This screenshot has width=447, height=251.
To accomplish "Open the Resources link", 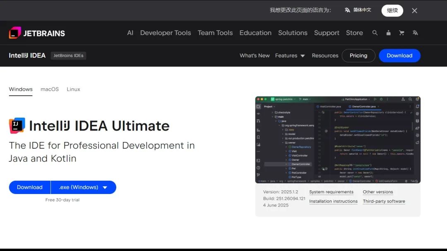I will click(325, 56).
